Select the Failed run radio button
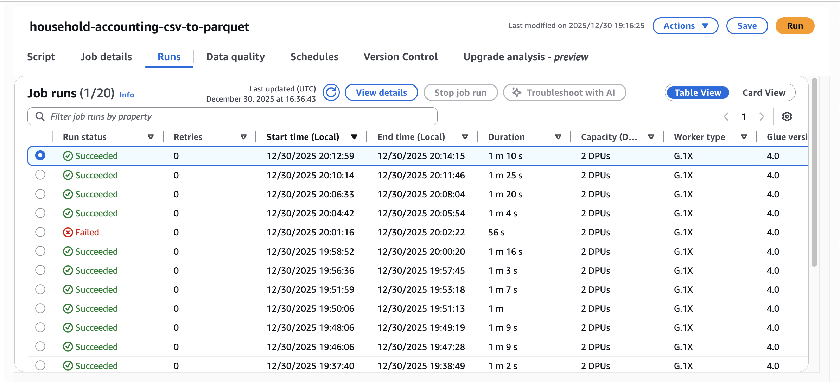 [40, 232]
